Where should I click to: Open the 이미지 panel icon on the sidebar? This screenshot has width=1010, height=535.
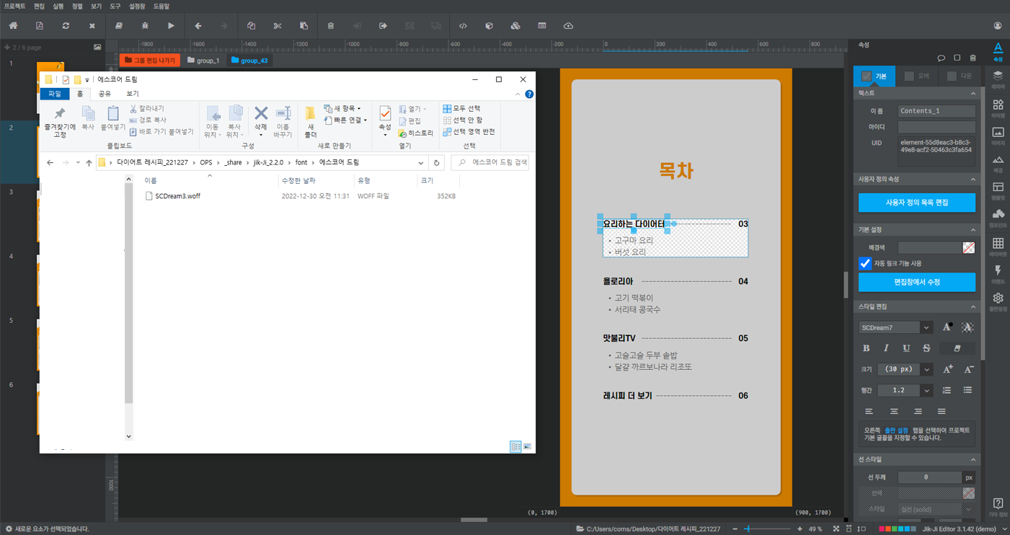tap(998, 132)
